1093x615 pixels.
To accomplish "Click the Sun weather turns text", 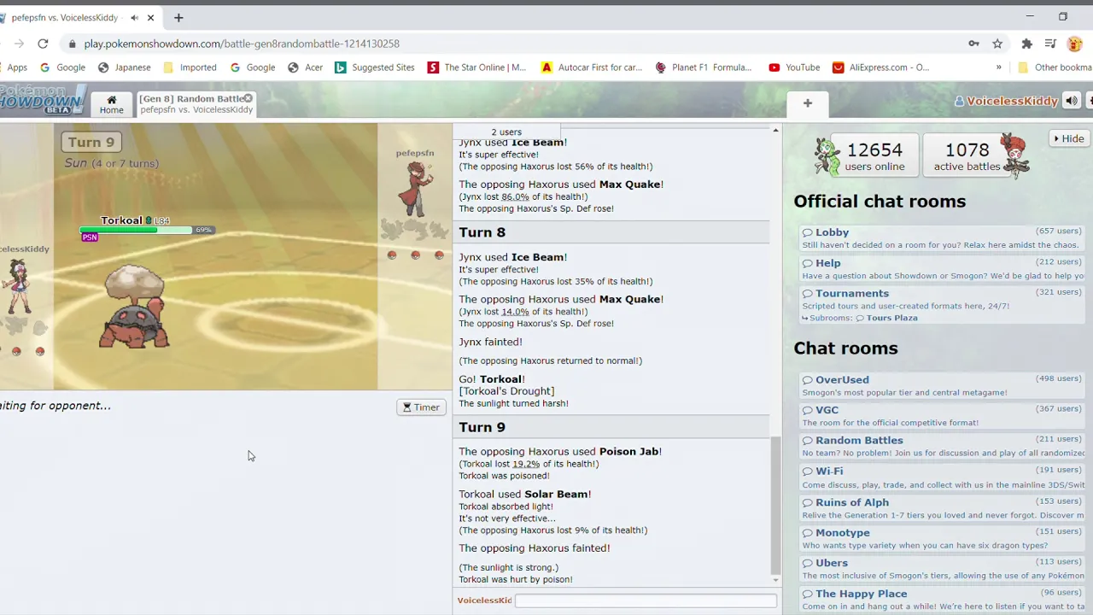I will point(112,163).
